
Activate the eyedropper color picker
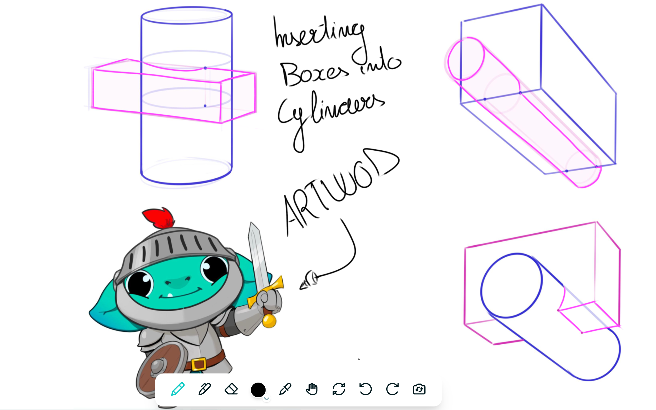point(285,389)
